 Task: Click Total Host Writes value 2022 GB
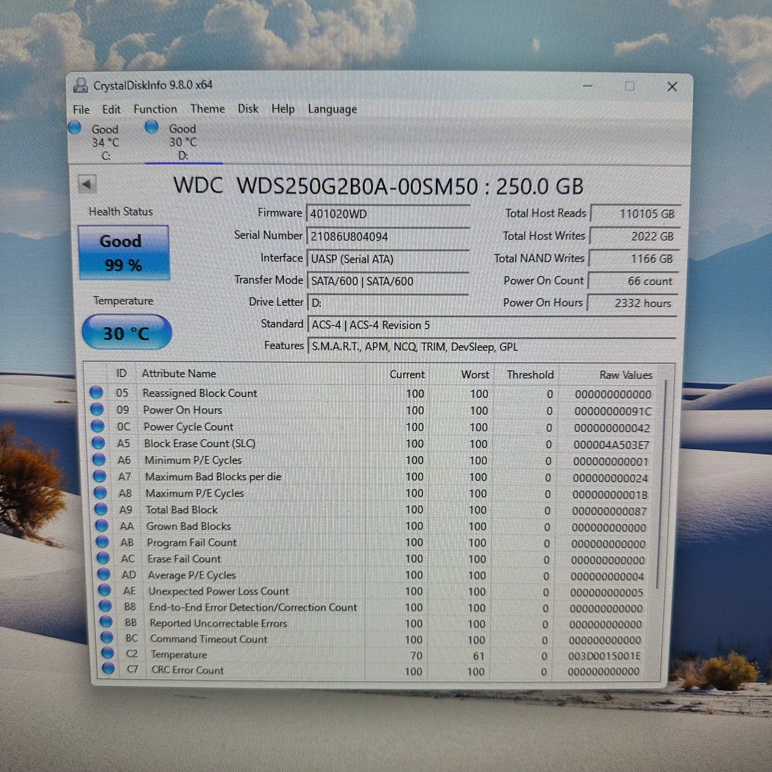pyautogui.click(x=634, y=236)
